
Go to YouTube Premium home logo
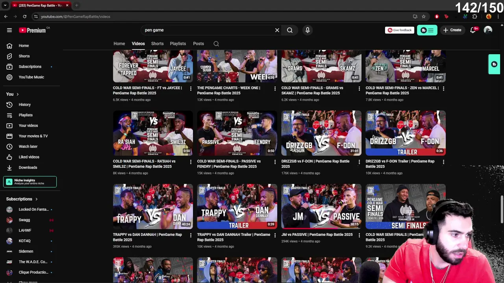[x=32, y=30]
